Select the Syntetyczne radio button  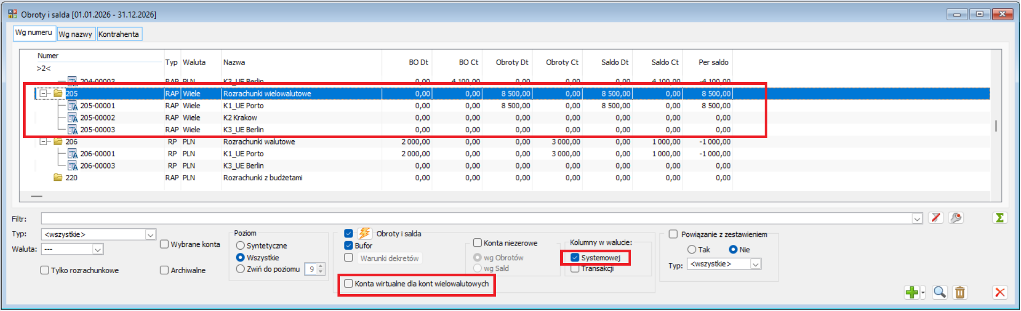pyautogui.click(x=240, y=245)
